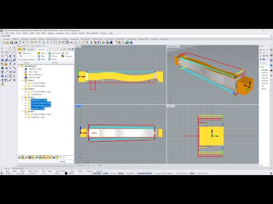This screenshot has width=273, height=204.
Task: Click the Save diskette icon
Action: coord(11,42)
